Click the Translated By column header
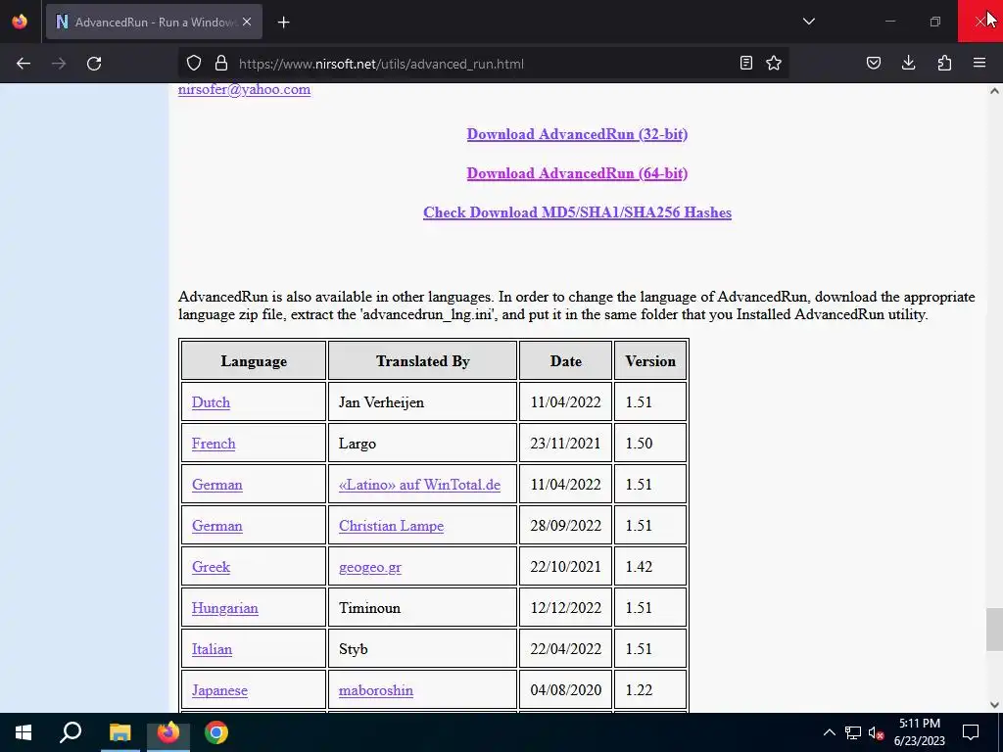This screenshot has width=1003, height=752. pos(423,360)
